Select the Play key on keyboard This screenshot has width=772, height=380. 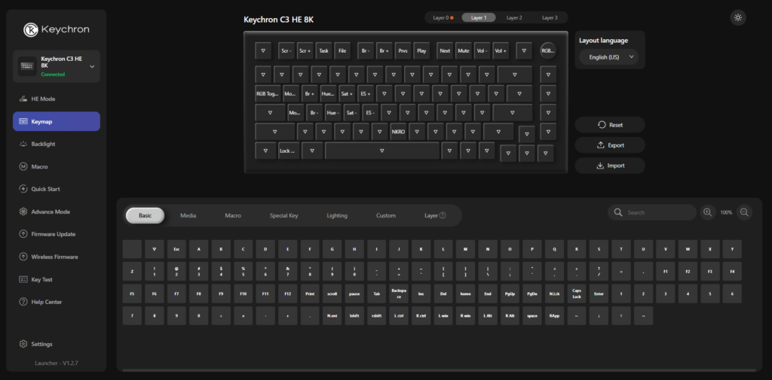tap(421, 50)
